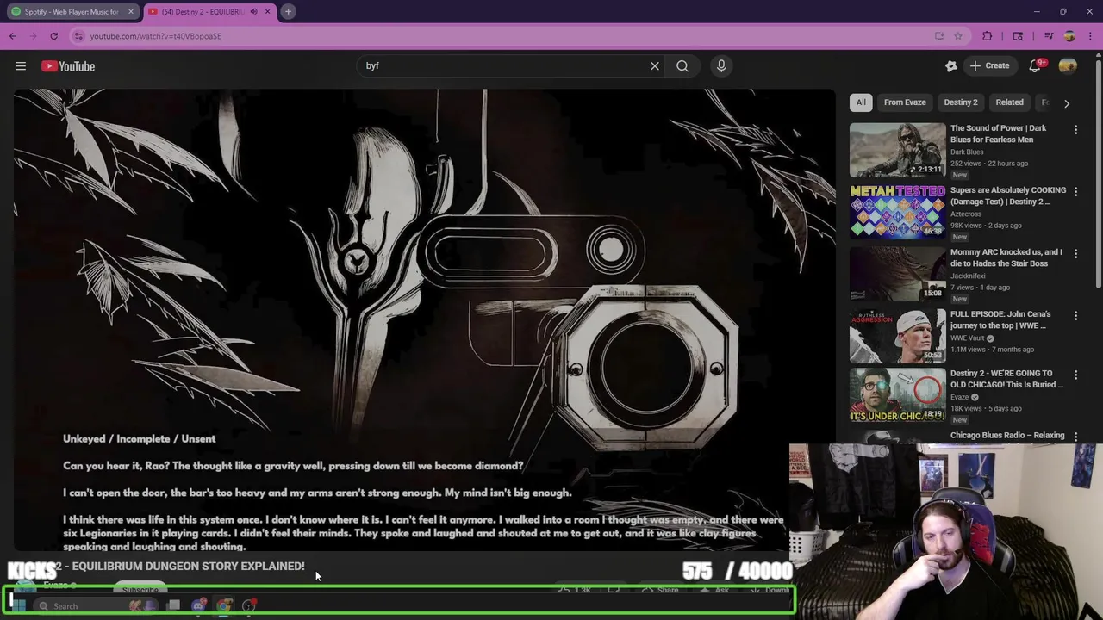Open the browser Extensions puzzle icon

pos(988,36)
